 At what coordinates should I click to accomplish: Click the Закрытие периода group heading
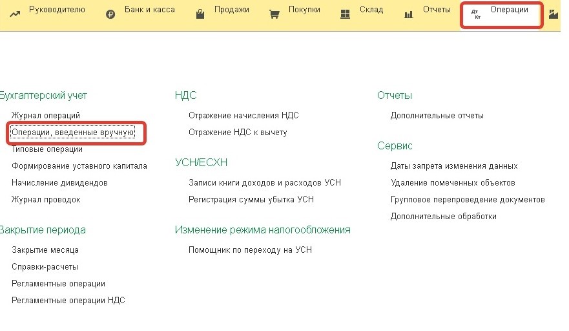[x=43, y=230]
